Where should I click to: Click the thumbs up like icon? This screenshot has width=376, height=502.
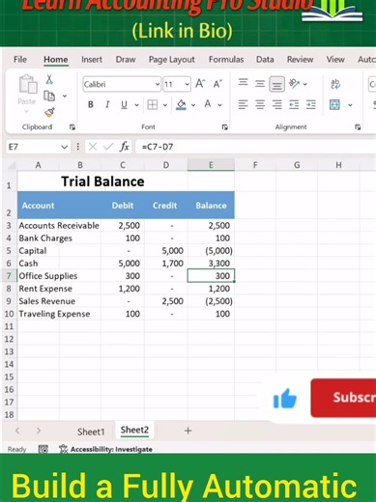tap(284, 399)
